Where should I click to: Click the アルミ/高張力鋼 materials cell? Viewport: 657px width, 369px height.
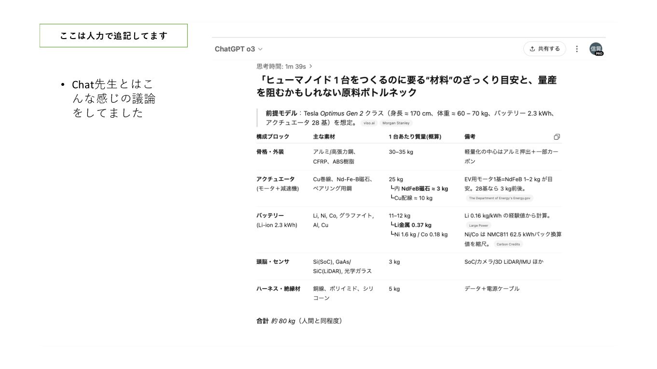[x=335, y=157]
